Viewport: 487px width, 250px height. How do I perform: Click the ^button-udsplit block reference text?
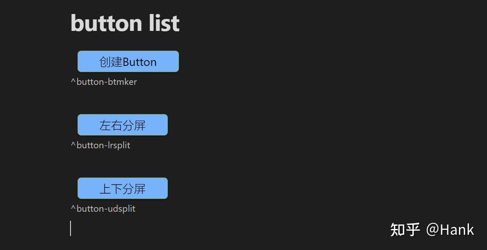coord(103,208)
